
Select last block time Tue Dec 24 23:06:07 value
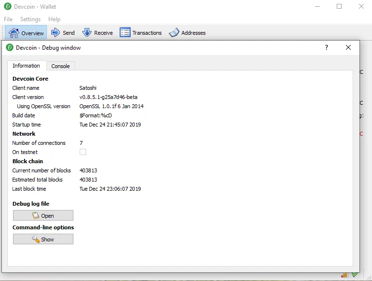(x=110, y=189)
